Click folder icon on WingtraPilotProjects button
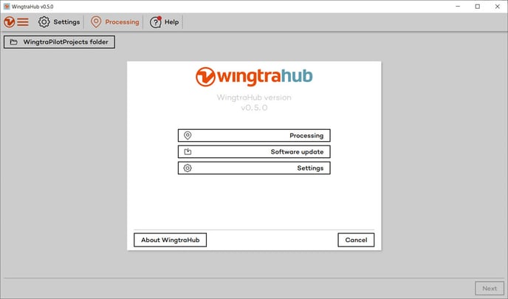 tap(13, 42)
